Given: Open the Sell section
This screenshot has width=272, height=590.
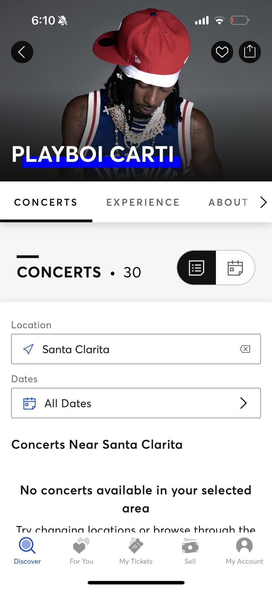Looking at the screenshot, I should coord(190,551).
